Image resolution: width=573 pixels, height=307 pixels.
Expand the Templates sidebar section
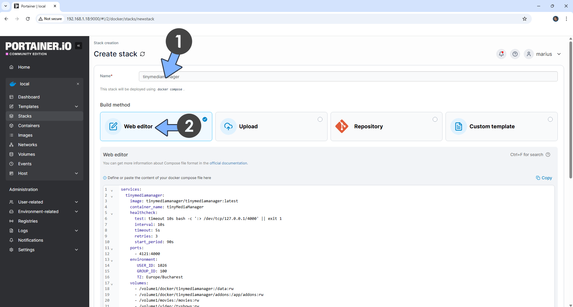point(76,107)
